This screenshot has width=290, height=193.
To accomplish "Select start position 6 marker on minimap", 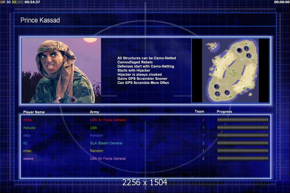I will (x=217, y=94).
